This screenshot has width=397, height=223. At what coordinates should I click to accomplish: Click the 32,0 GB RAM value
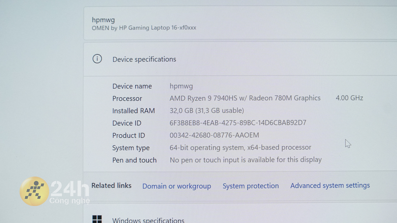(207, 111)
